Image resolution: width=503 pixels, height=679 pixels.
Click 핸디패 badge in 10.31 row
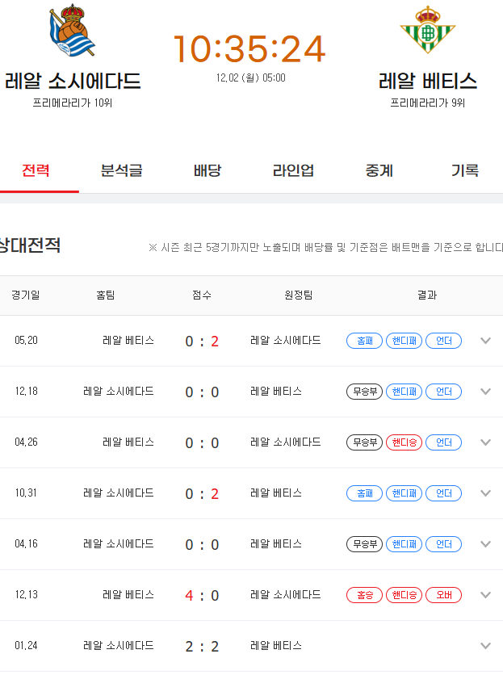click(x=404, y=493)
